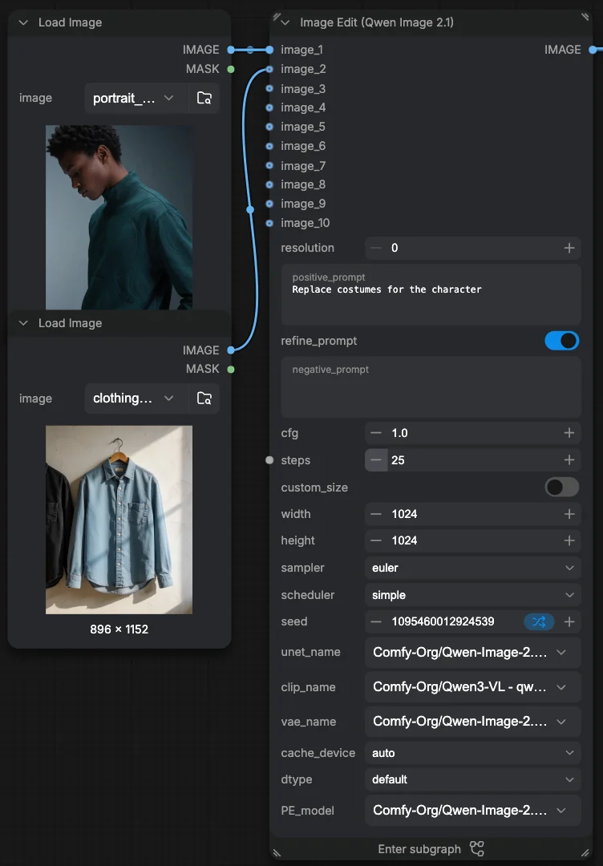Open the scheduler dropdown showing simple
603x866 pixels.
point(472,595)
